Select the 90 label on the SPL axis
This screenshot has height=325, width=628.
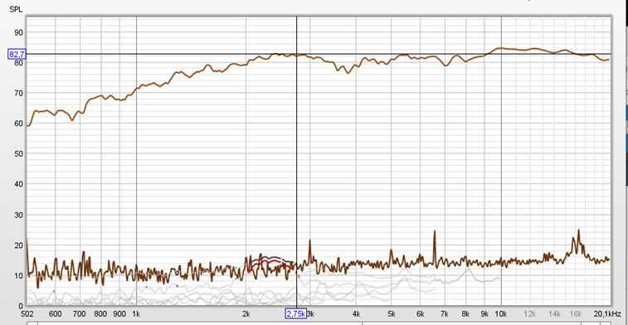[x=19, y=32]
